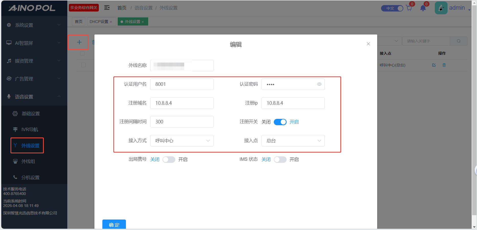This screenshot has width=477, height=230.
Task: Expand the 系统设置 sidebar menu
Action: (x=34, y=25)
